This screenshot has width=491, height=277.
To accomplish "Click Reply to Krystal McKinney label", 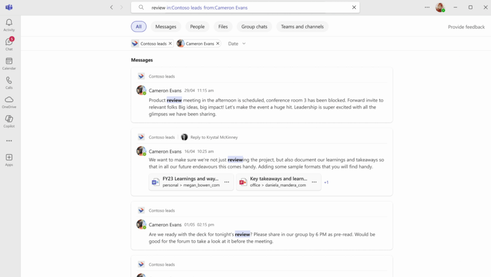I will click(x=214, y=137).
